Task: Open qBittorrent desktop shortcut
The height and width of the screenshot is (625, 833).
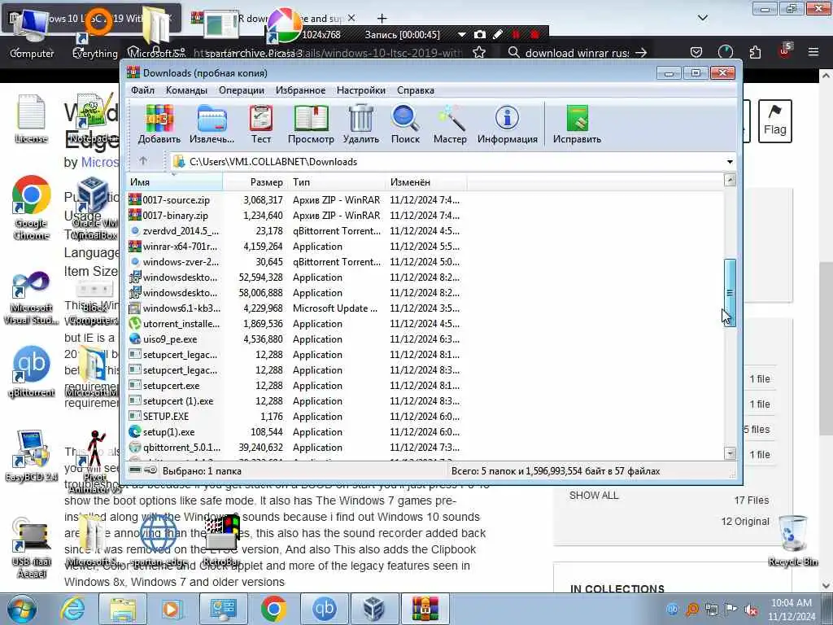Action: 32,371
